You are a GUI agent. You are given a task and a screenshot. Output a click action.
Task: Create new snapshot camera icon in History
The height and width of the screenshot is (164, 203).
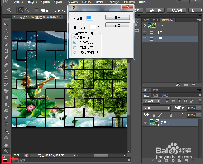(186, 85)
